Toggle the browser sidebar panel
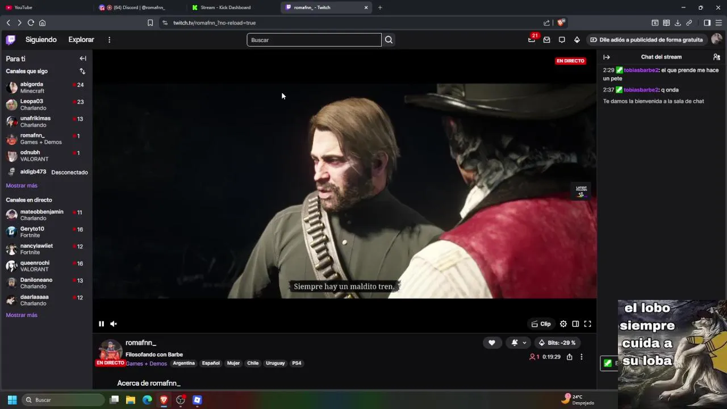Viewport: 727px width, 409px height. coord(707,23)
